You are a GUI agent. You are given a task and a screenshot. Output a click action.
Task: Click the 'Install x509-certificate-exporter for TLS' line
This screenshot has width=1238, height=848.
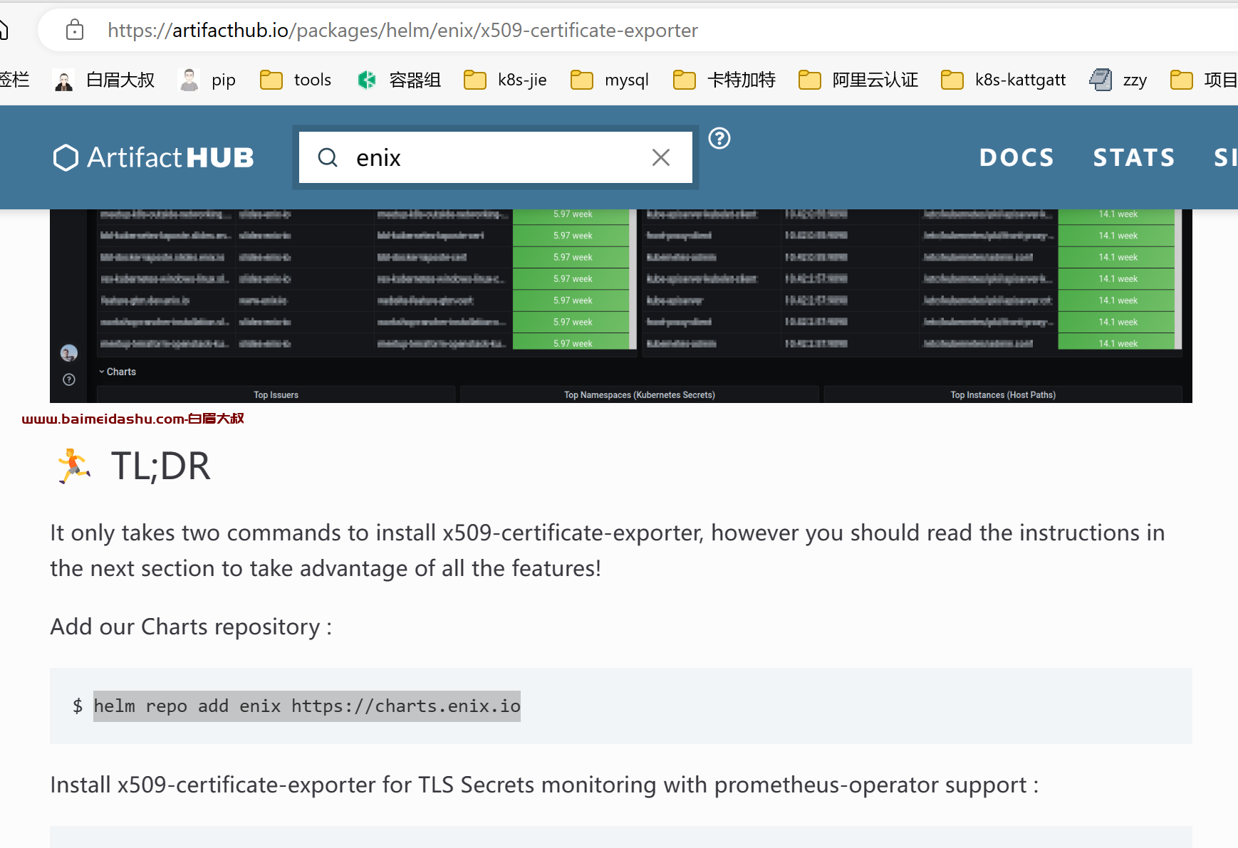point(544,785)
